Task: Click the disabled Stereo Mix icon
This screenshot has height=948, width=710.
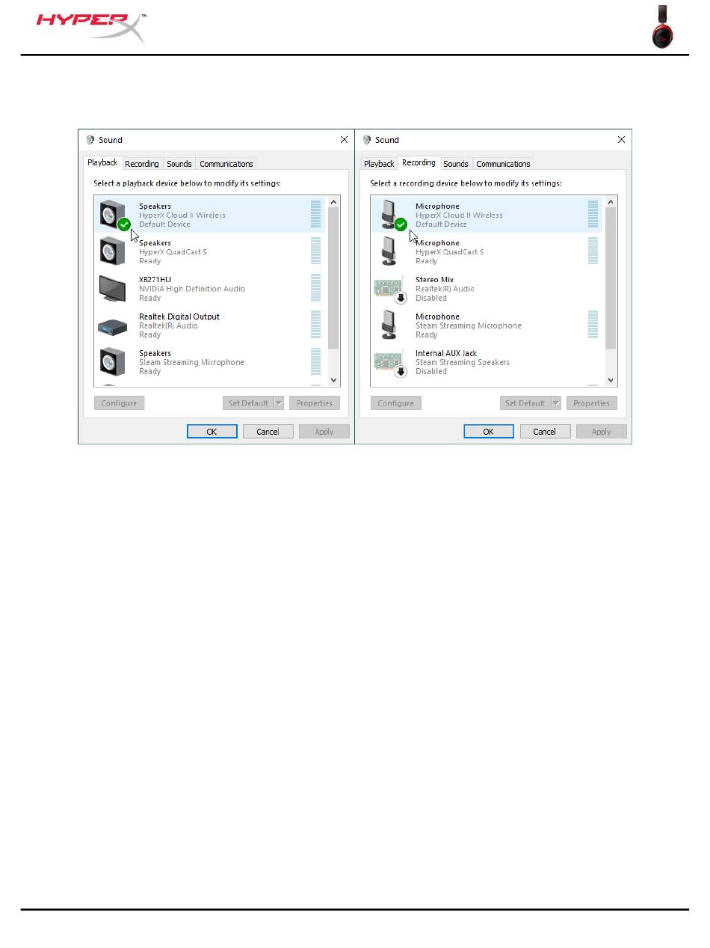Action: 389,289
